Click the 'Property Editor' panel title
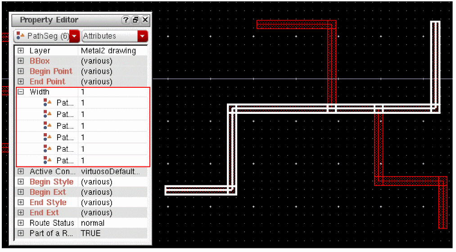 click(49, 20)
